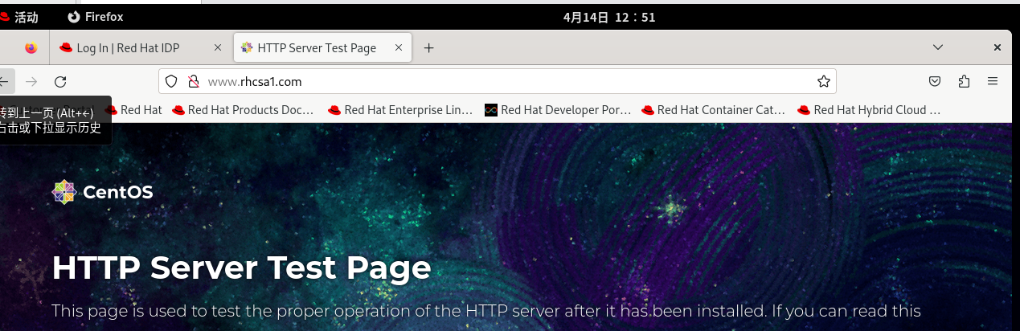Open Red Hat Container Cat bookmark
1020x331 pixels.
[x=714, y=110]
